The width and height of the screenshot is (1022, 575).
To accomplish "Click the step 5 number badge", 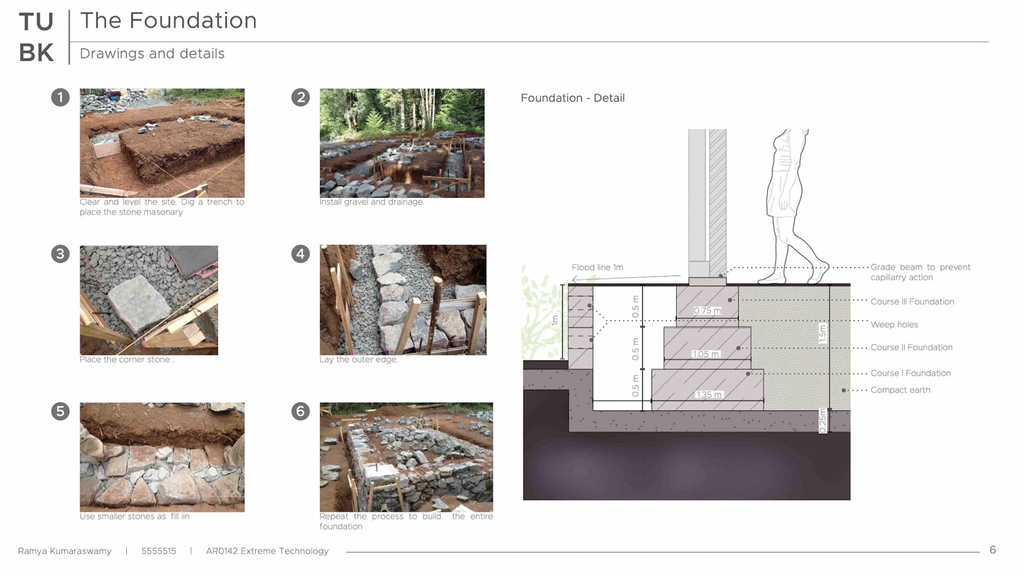I will 60,411.
